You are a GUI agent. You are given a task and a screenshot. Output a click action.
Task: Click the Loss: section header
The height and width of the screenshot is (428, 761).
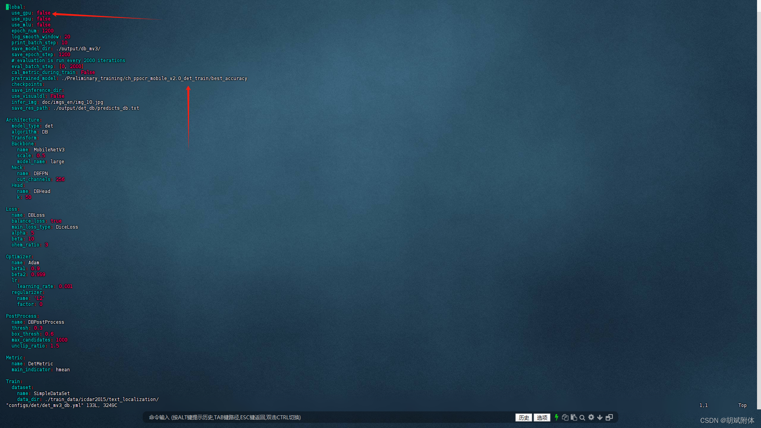13,209
